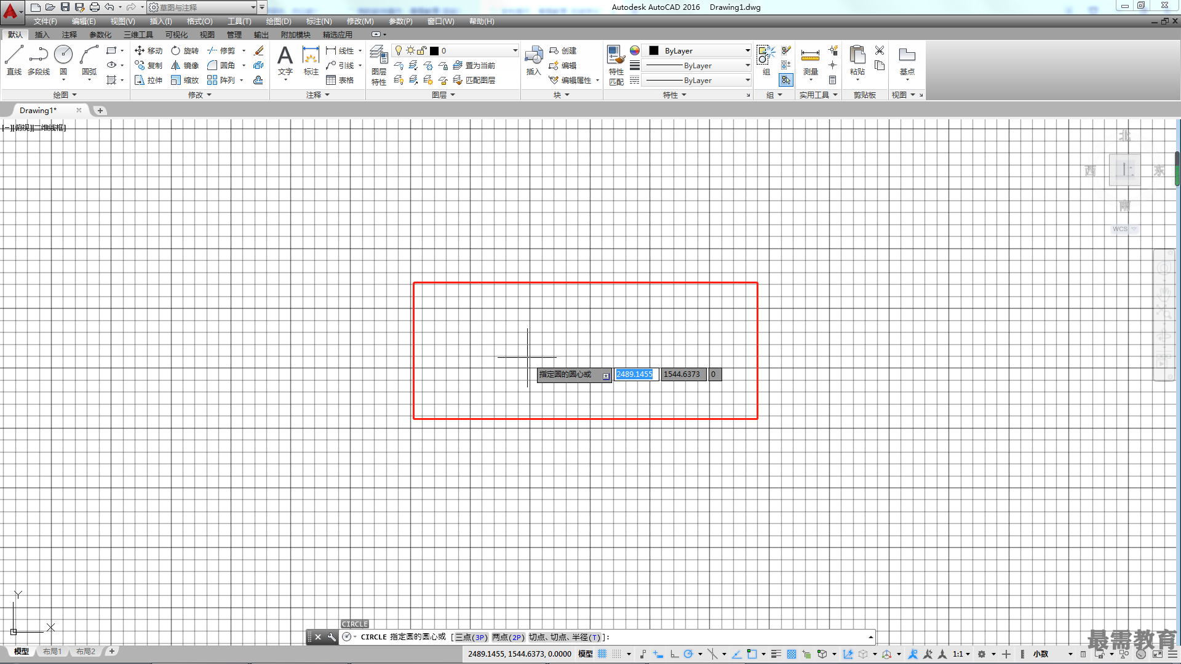The width and height of the screenshot is (1181, 664).
Task: Open the 文件(F) menu
Action: [46, 21]
